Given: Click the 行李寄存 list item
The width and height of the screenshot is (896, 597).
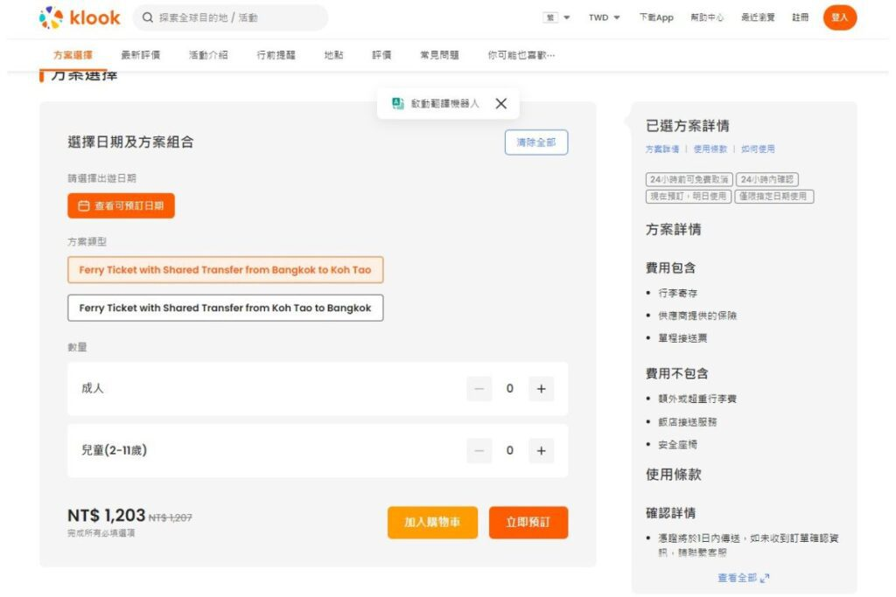Looking at the screenshot, I should point(678,293).
